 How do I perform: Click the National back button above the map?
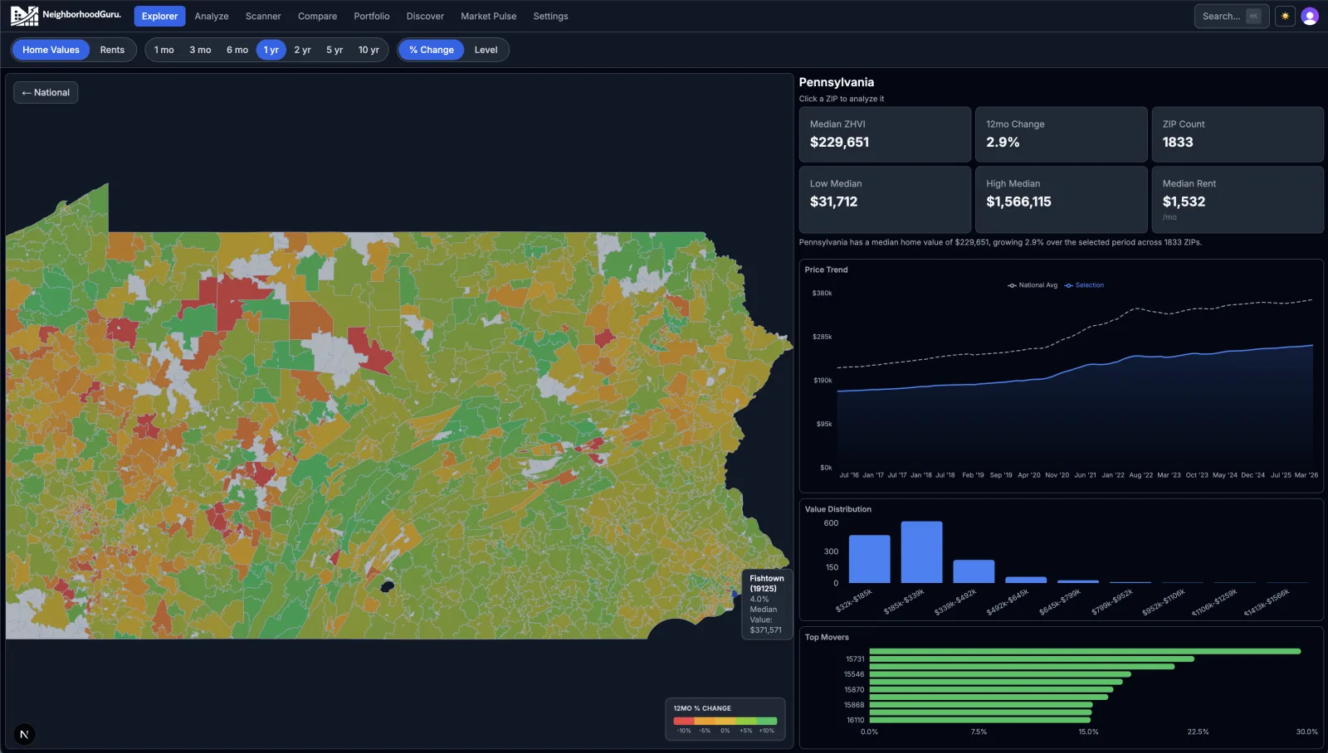46,92
